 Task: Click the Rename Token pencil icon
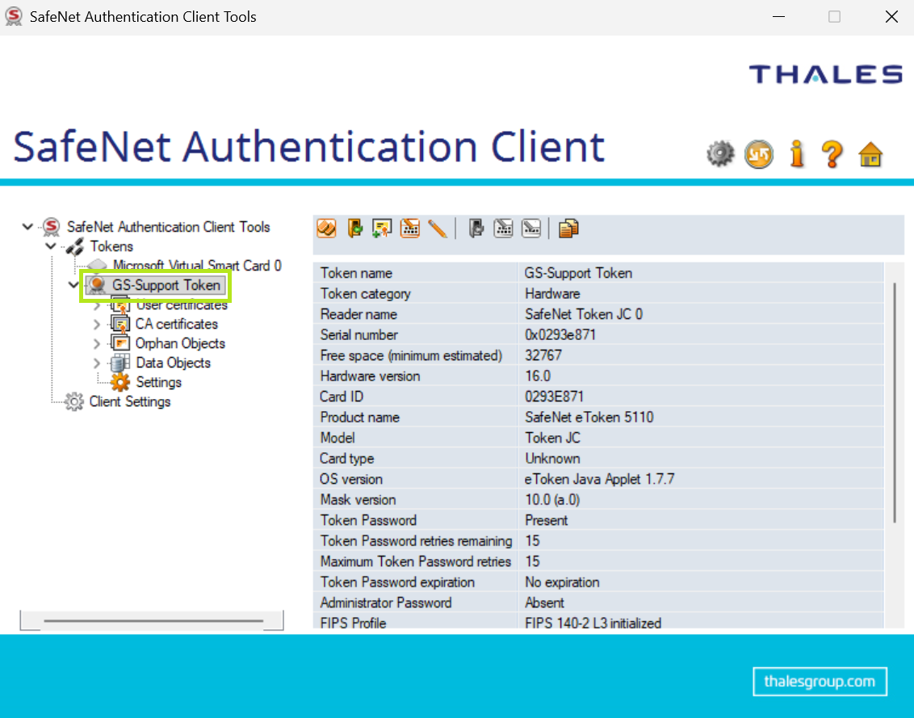tap(437, 229)
